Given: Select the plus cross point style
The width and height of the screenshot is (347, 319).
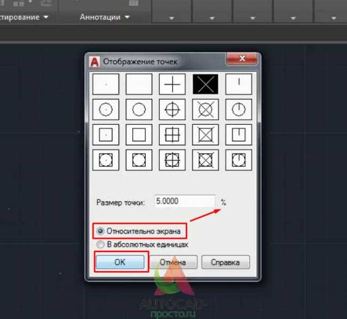Looking at the screenshot, I should coord(172,84).
